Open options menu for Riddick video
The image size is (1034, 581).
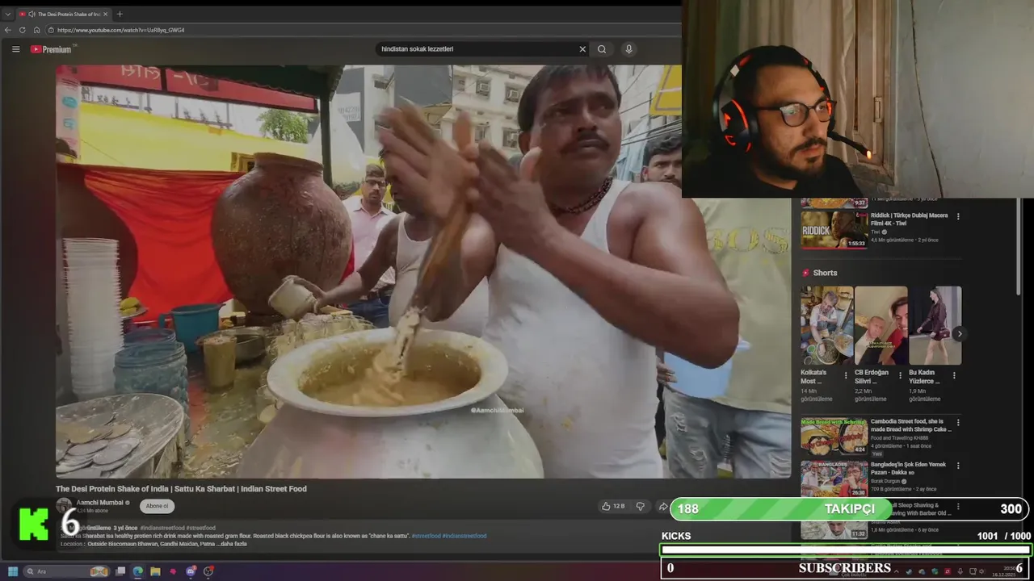(958, 216)
